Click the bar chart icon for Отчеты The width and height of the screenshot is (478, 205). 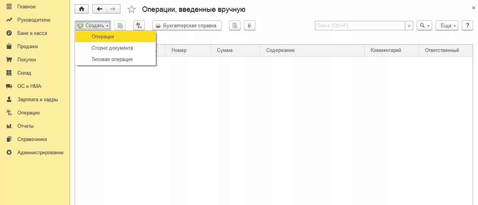click(x=9, y=126)
